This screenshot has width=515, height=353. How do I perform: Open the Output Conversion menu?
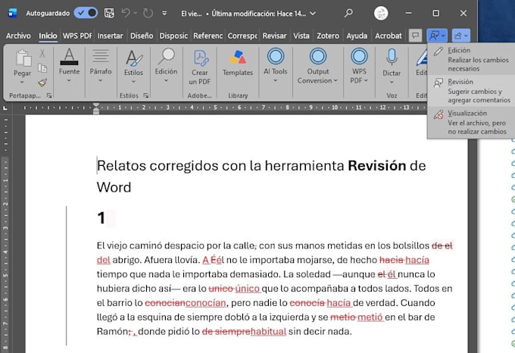tap(317, 66)
